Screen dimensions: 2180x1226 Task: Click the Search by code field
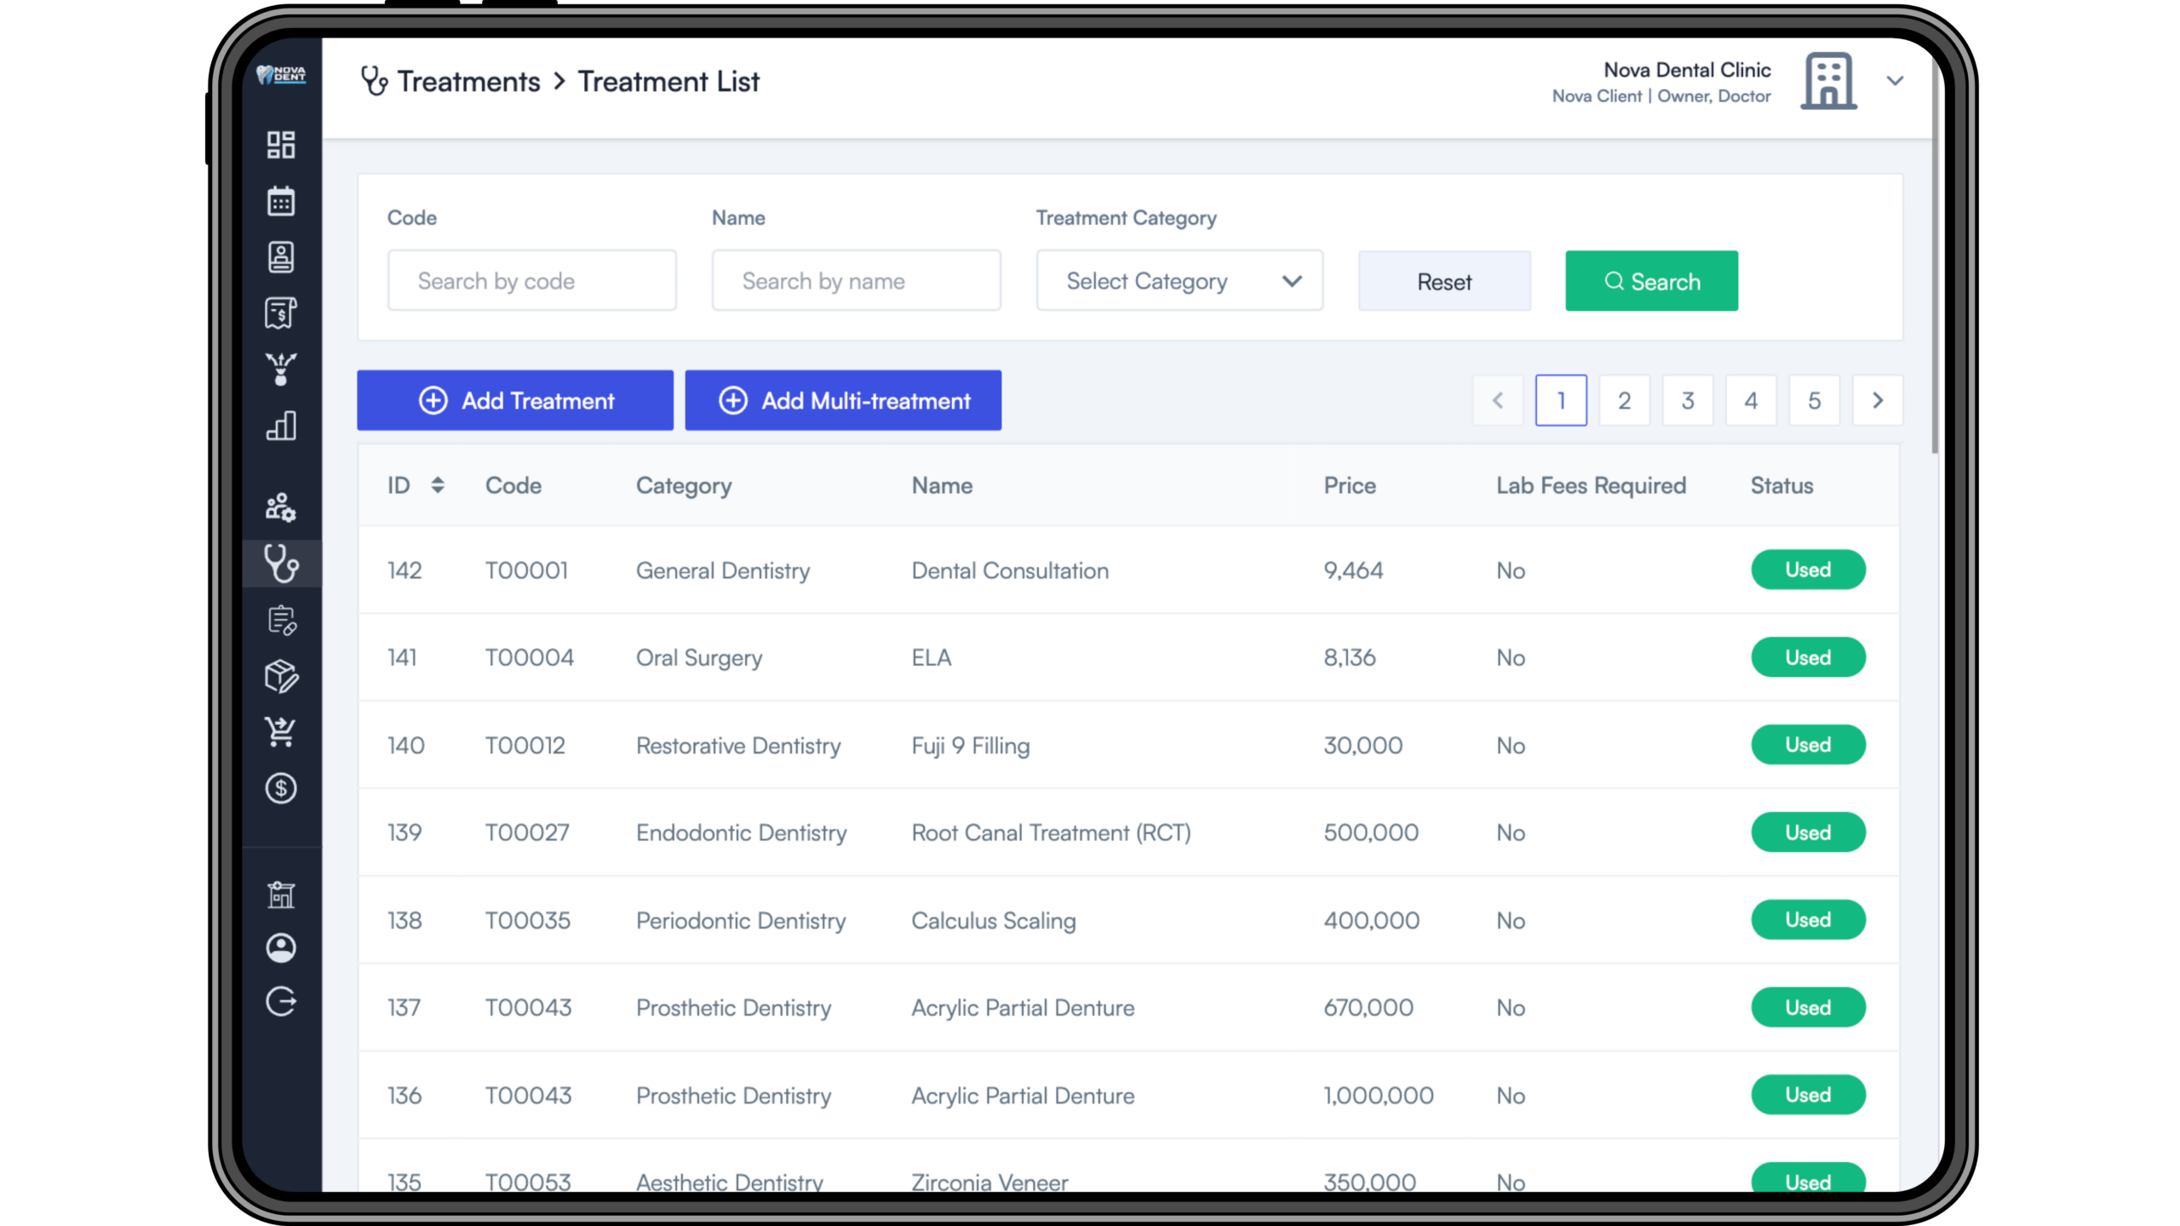531,281
